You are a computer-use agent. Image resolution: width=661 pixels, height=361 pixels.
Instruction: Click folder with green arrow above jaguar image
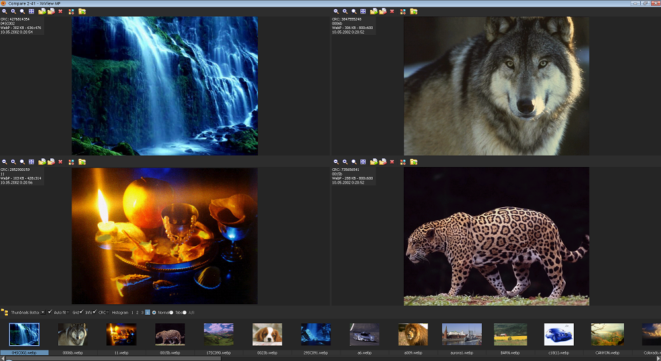coord(414,162)
